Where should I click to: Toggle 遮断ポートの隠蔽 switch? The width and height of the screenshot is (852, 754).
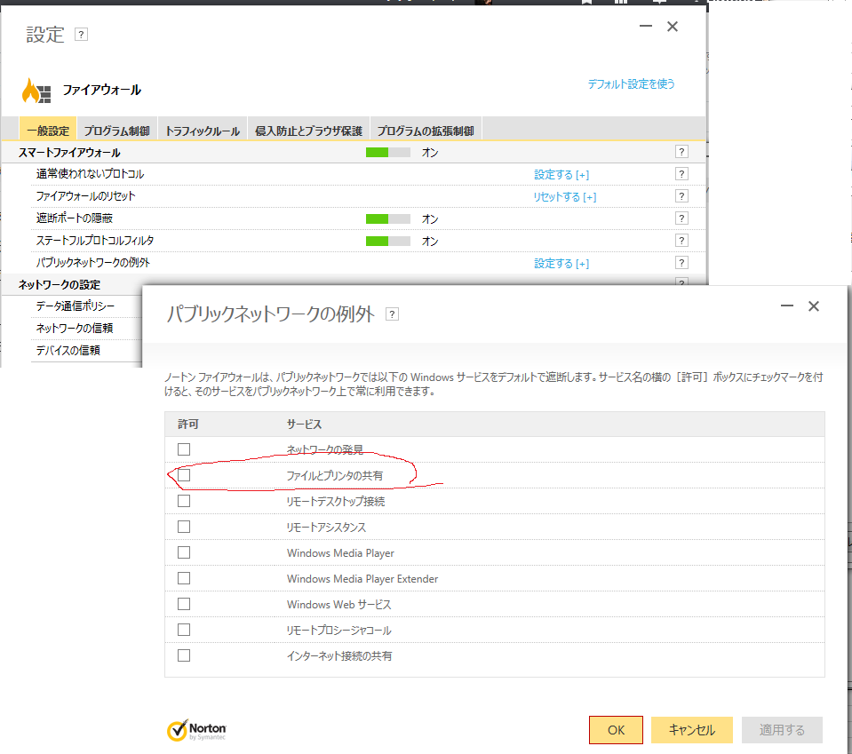pyautogui.click(x=388, y=219)
